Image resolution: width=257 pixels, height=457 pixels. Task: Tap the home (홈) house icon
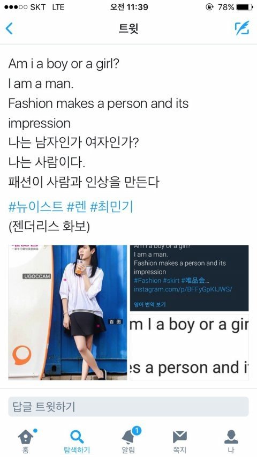26,437
